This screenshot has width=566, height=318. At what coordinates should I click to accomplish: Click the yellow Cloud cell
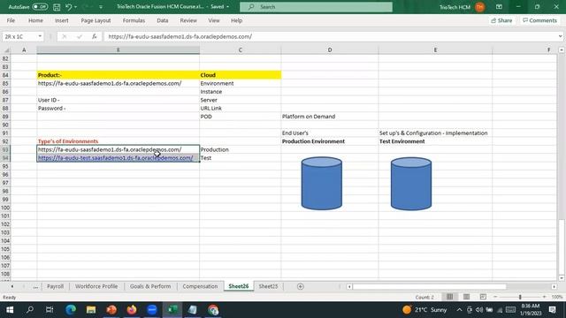point(240,75)
